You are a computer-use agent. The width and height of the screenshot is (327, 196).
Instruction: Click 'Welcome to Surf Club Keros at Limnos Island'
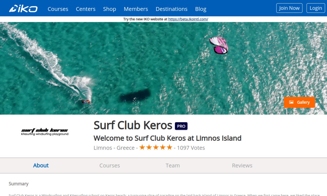168,138
